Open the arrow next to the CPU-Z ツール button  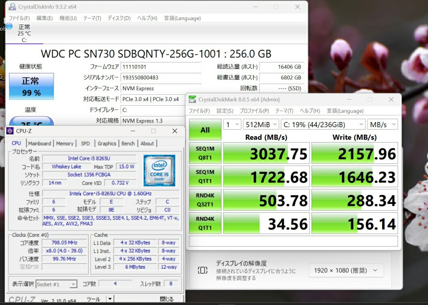click(x=110, y=299)
